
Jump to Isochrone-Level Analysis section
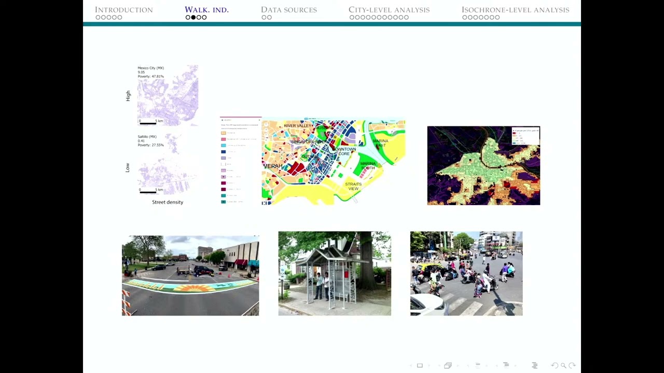(515, 10)
